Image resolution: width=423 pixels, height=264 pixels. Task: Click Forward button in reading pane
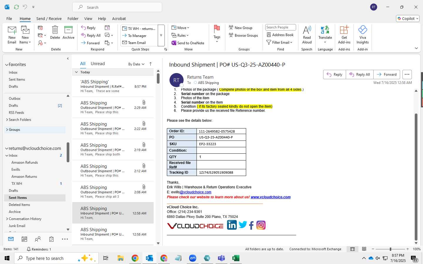tap(387, 75)
